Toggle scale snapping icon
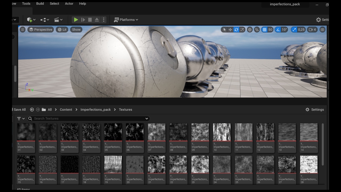 [294, 30]
